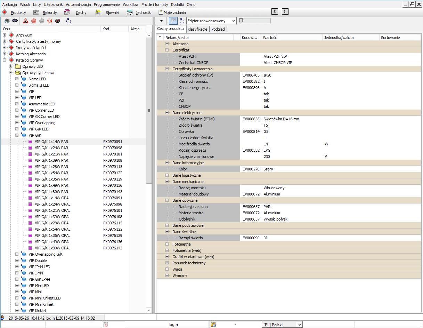423x328 pixels.
Task: Open the Profile i formaty menu
Action: click(x=155, y=5)
